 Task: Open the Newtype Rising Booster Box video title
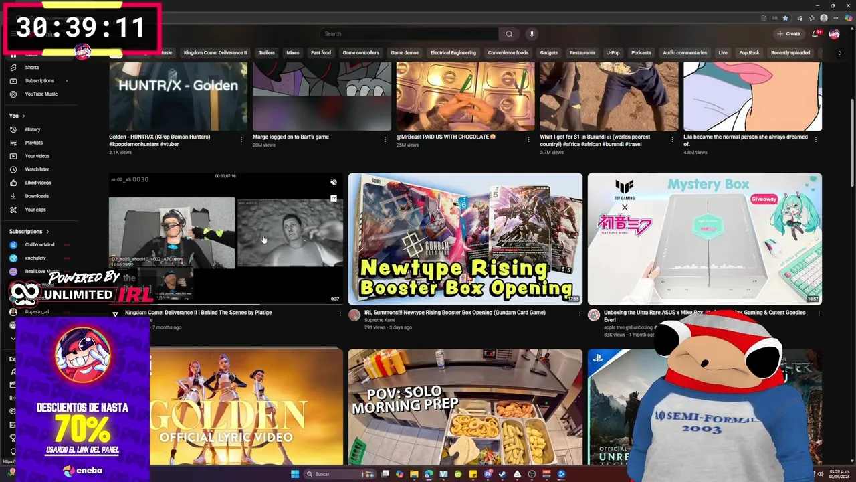(455, 312)
